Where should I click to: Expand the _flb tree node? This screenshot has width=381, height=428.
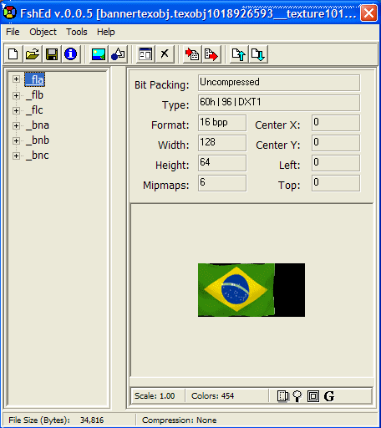pos(16,95)
